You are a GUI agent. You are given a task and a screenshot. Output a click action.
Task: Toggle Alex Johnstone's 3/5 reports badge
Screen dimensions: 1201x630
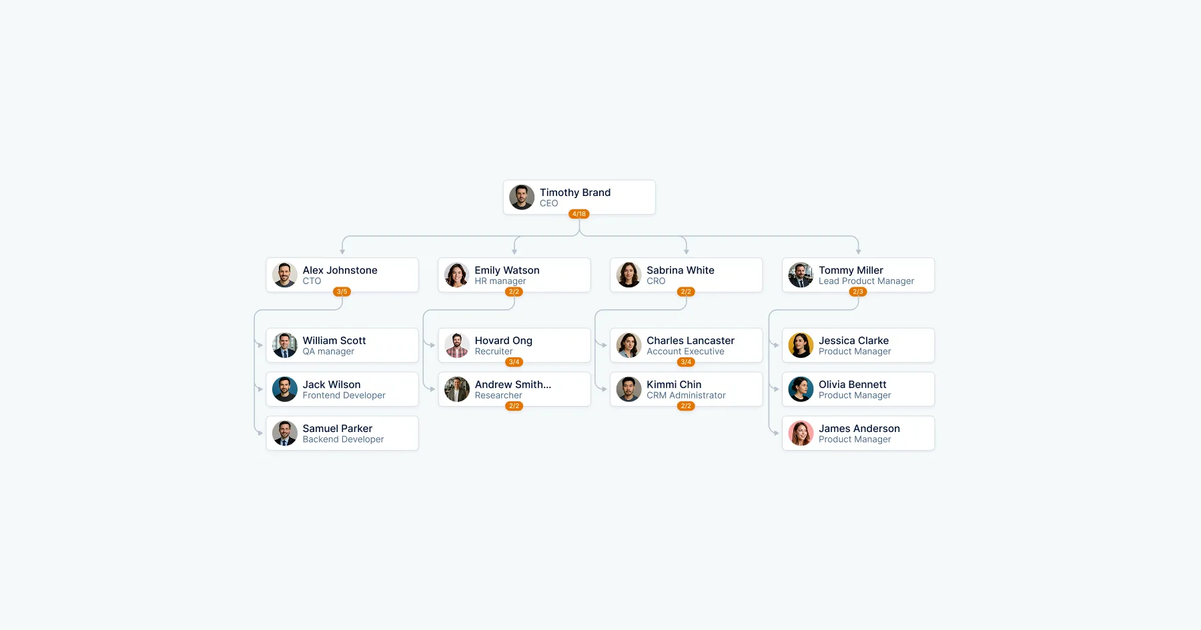click(x=342, y=291)
